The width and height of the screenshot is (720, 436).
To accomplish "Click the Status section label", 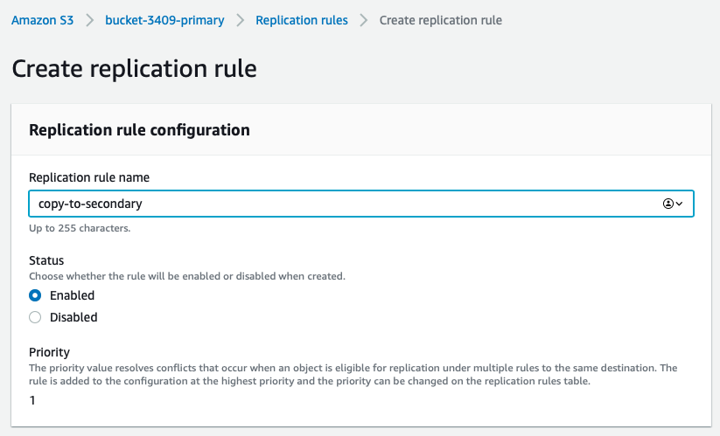I will pyautogui.click(x=46, y=260).
